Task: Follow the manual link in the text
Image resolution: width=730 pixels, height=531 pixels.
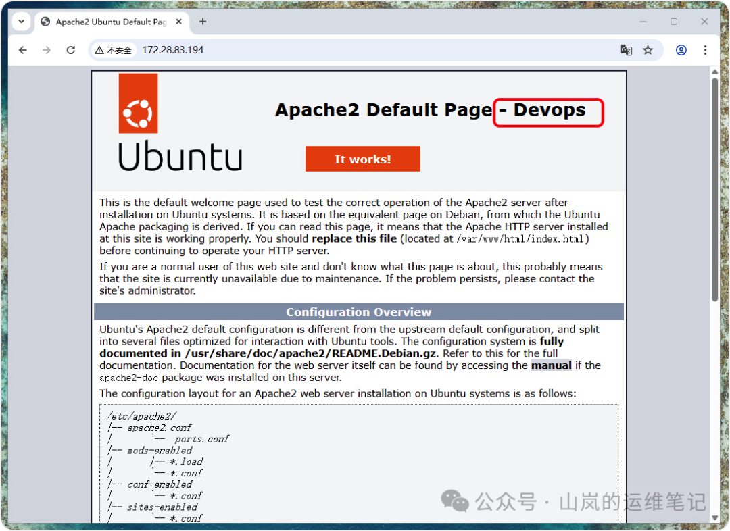Action: pyautogui.click(x=552, y=365)
